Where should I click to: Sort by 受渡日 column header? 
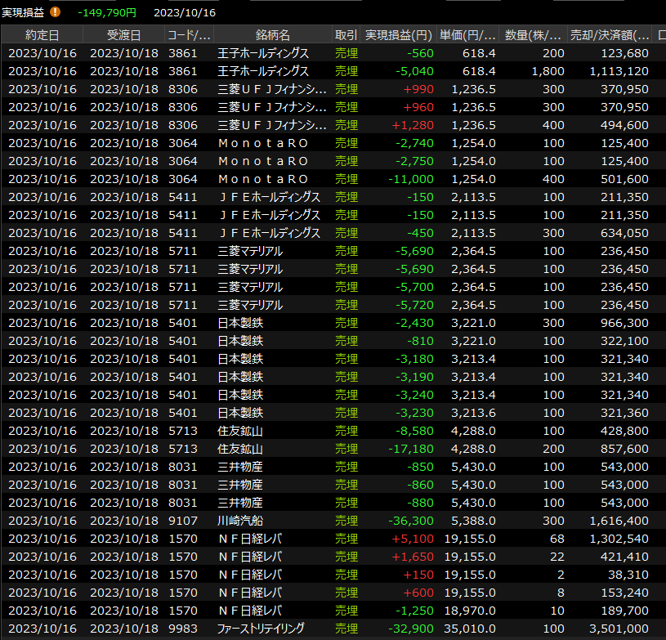coord(123,35)
